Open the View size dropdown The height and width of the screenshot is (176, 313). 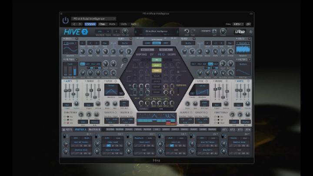coord(238,24)
